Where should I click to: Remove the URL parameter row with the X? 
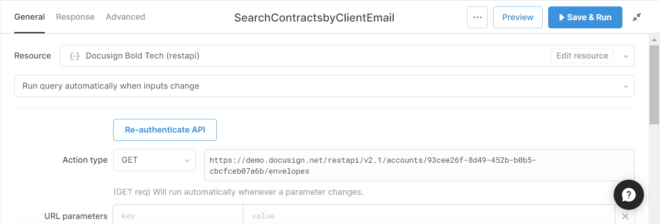[x=625, y=216]
